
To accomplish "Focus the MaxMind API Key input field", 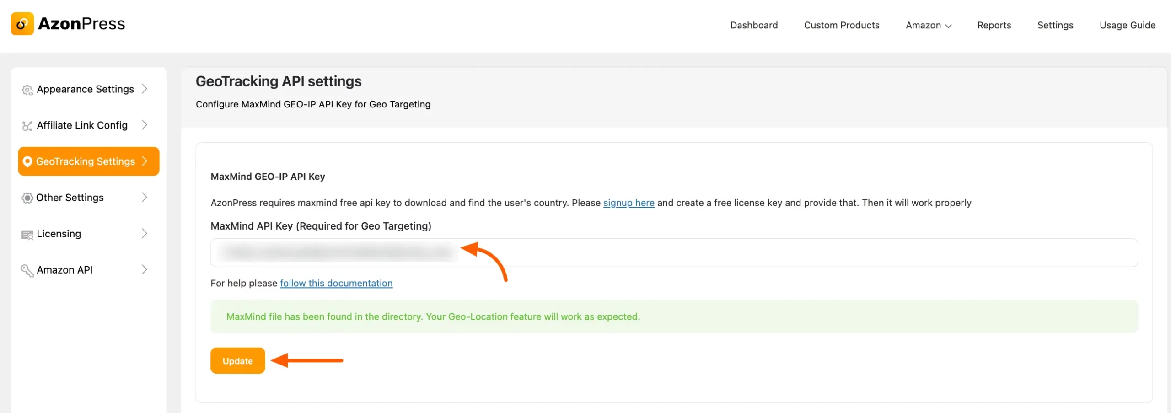I will coord(778,252).
